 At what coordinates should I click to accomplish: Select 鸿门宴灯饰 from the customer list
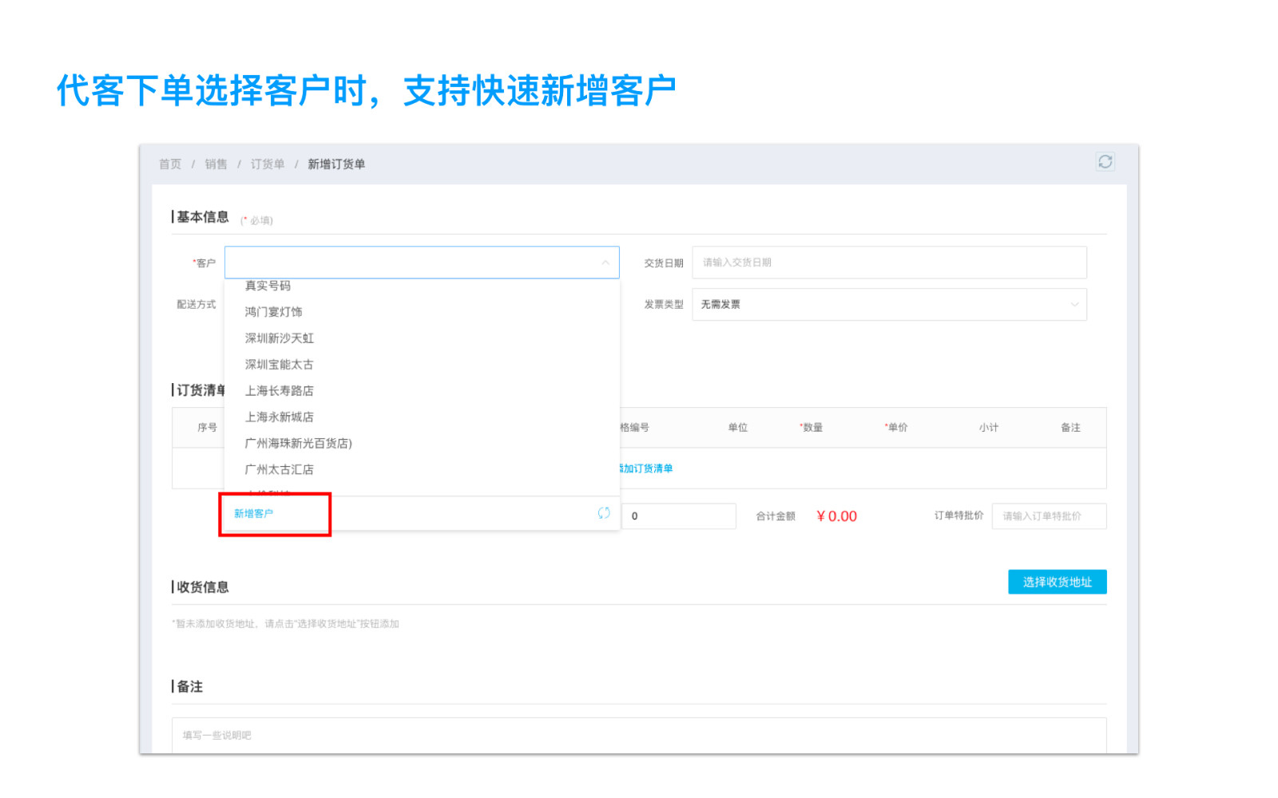click(273, 312)
